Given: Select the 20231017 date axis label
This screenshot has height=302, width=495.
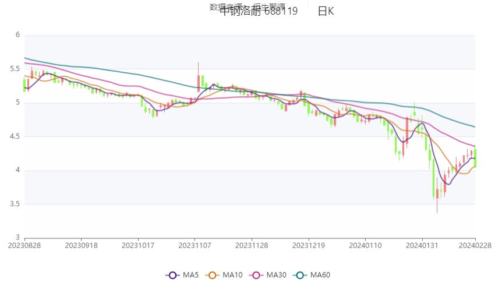Looking at the screenshot, I should tap(138, 245).
